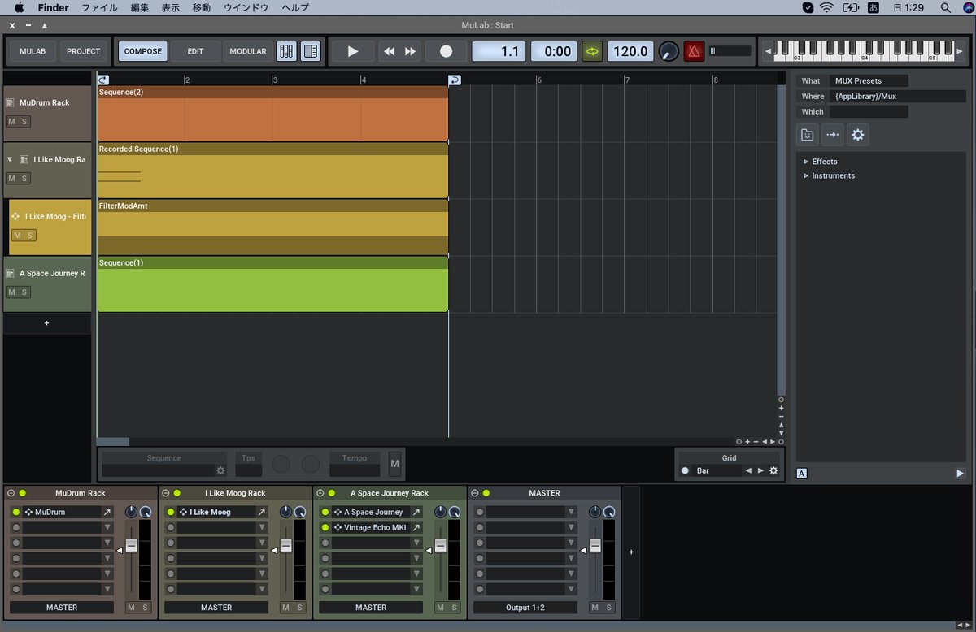Select the green Sequence(1) clip
Screen dimensions: 976x632
(272, 284)
